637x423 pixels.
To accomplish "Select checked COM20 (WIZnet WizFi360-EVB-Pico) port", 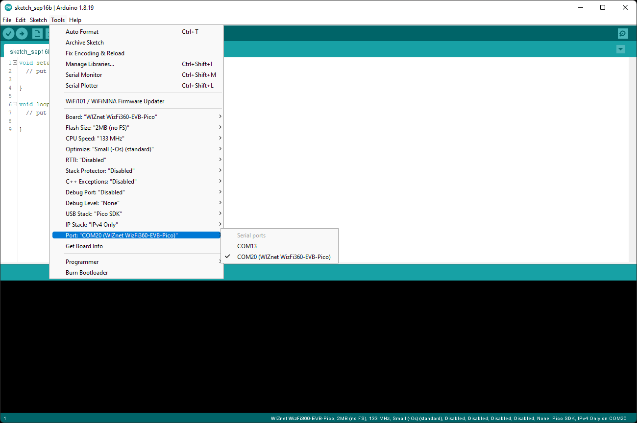I will coord(280,257).
